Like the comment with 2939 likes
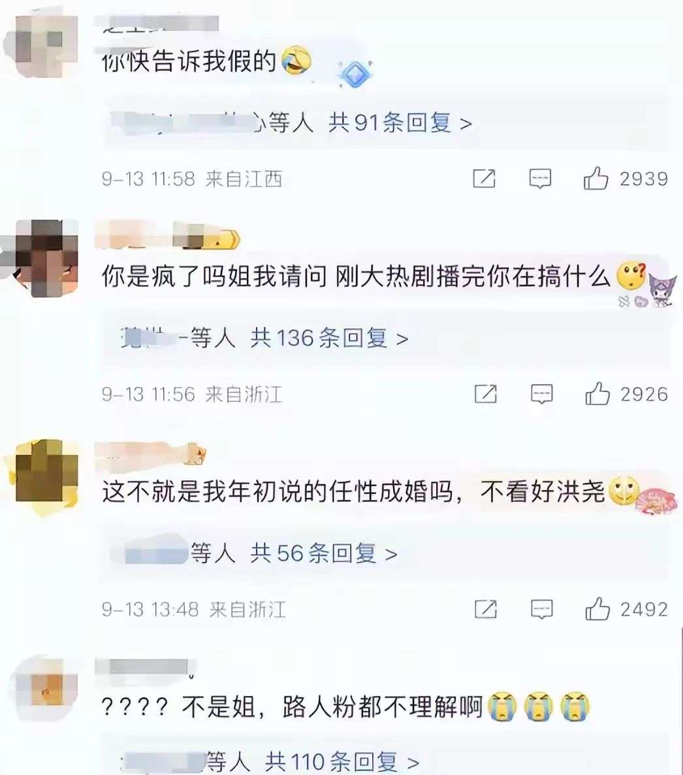The height and width of the screenshot is (775, 683). coord(596,178)
